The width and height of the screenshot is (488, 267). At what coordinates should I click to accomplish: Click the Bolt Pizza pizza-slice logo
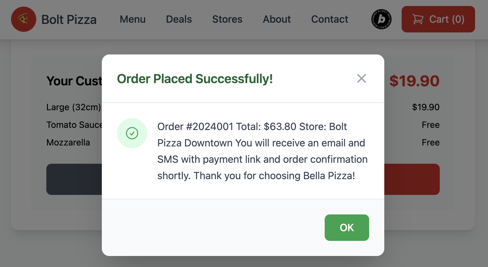(24, 19)
